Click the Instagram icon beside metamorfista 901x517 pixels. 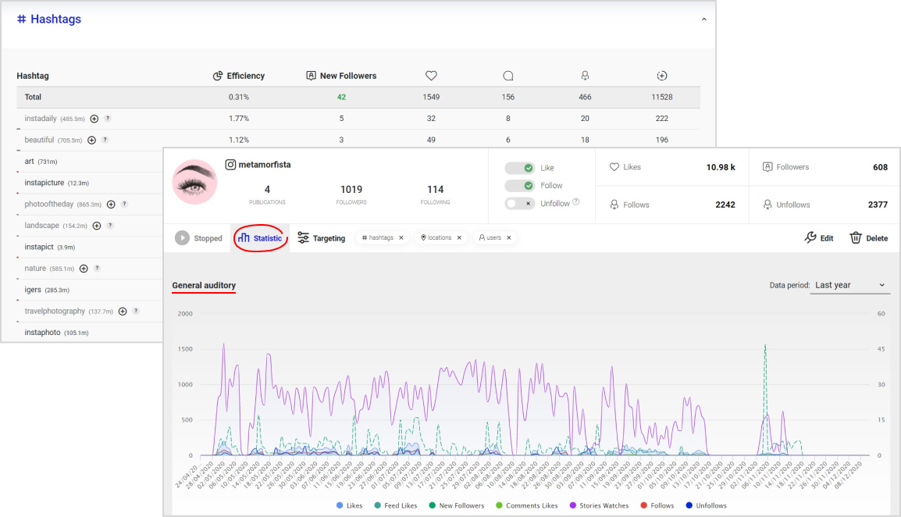(230, 165)
